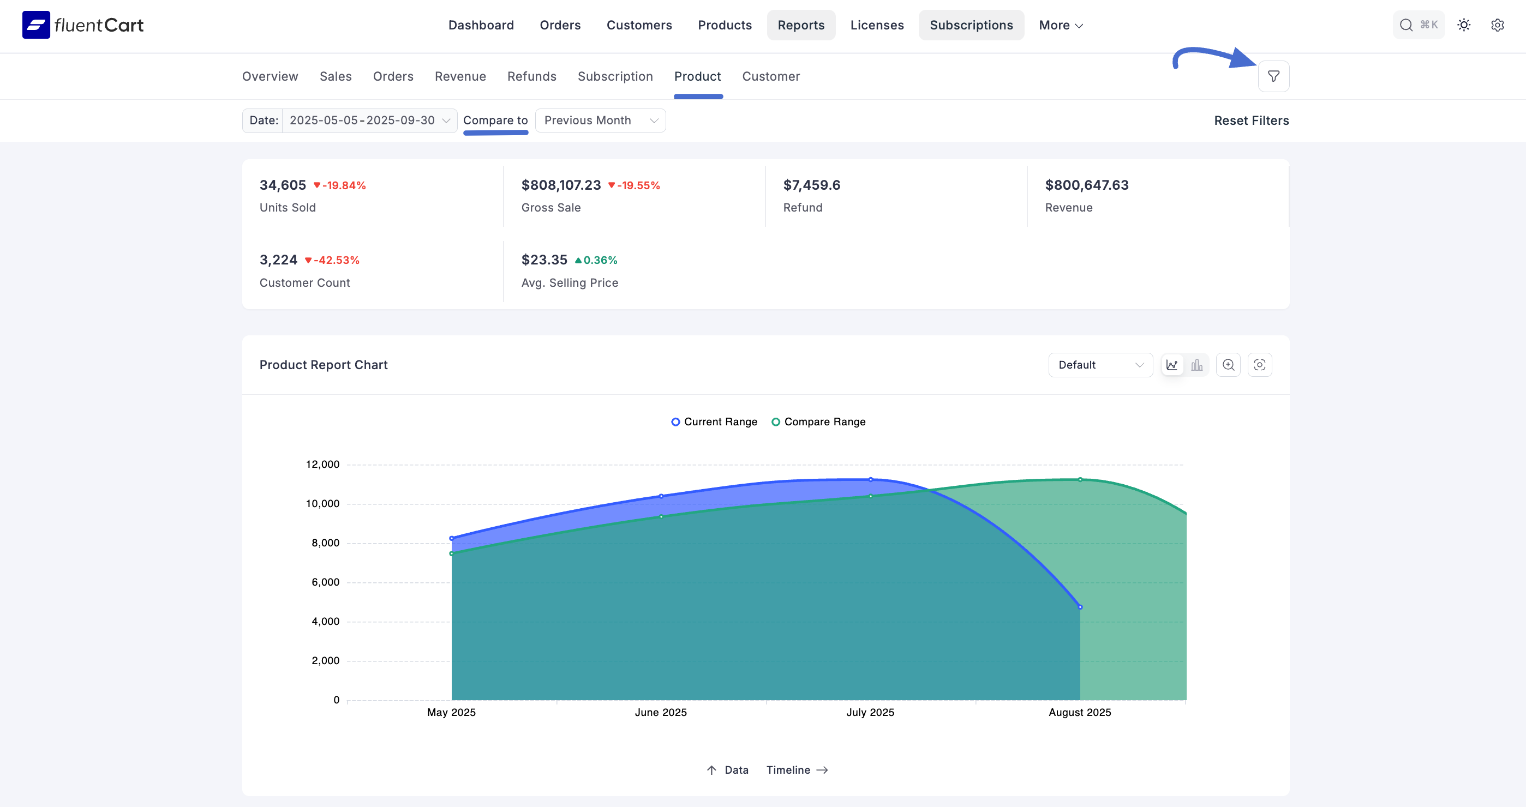This screenshot has width=1526, height=807.
Task: Go to the Dashboard page
Action: pyautogui.click(x=481, y=25)
